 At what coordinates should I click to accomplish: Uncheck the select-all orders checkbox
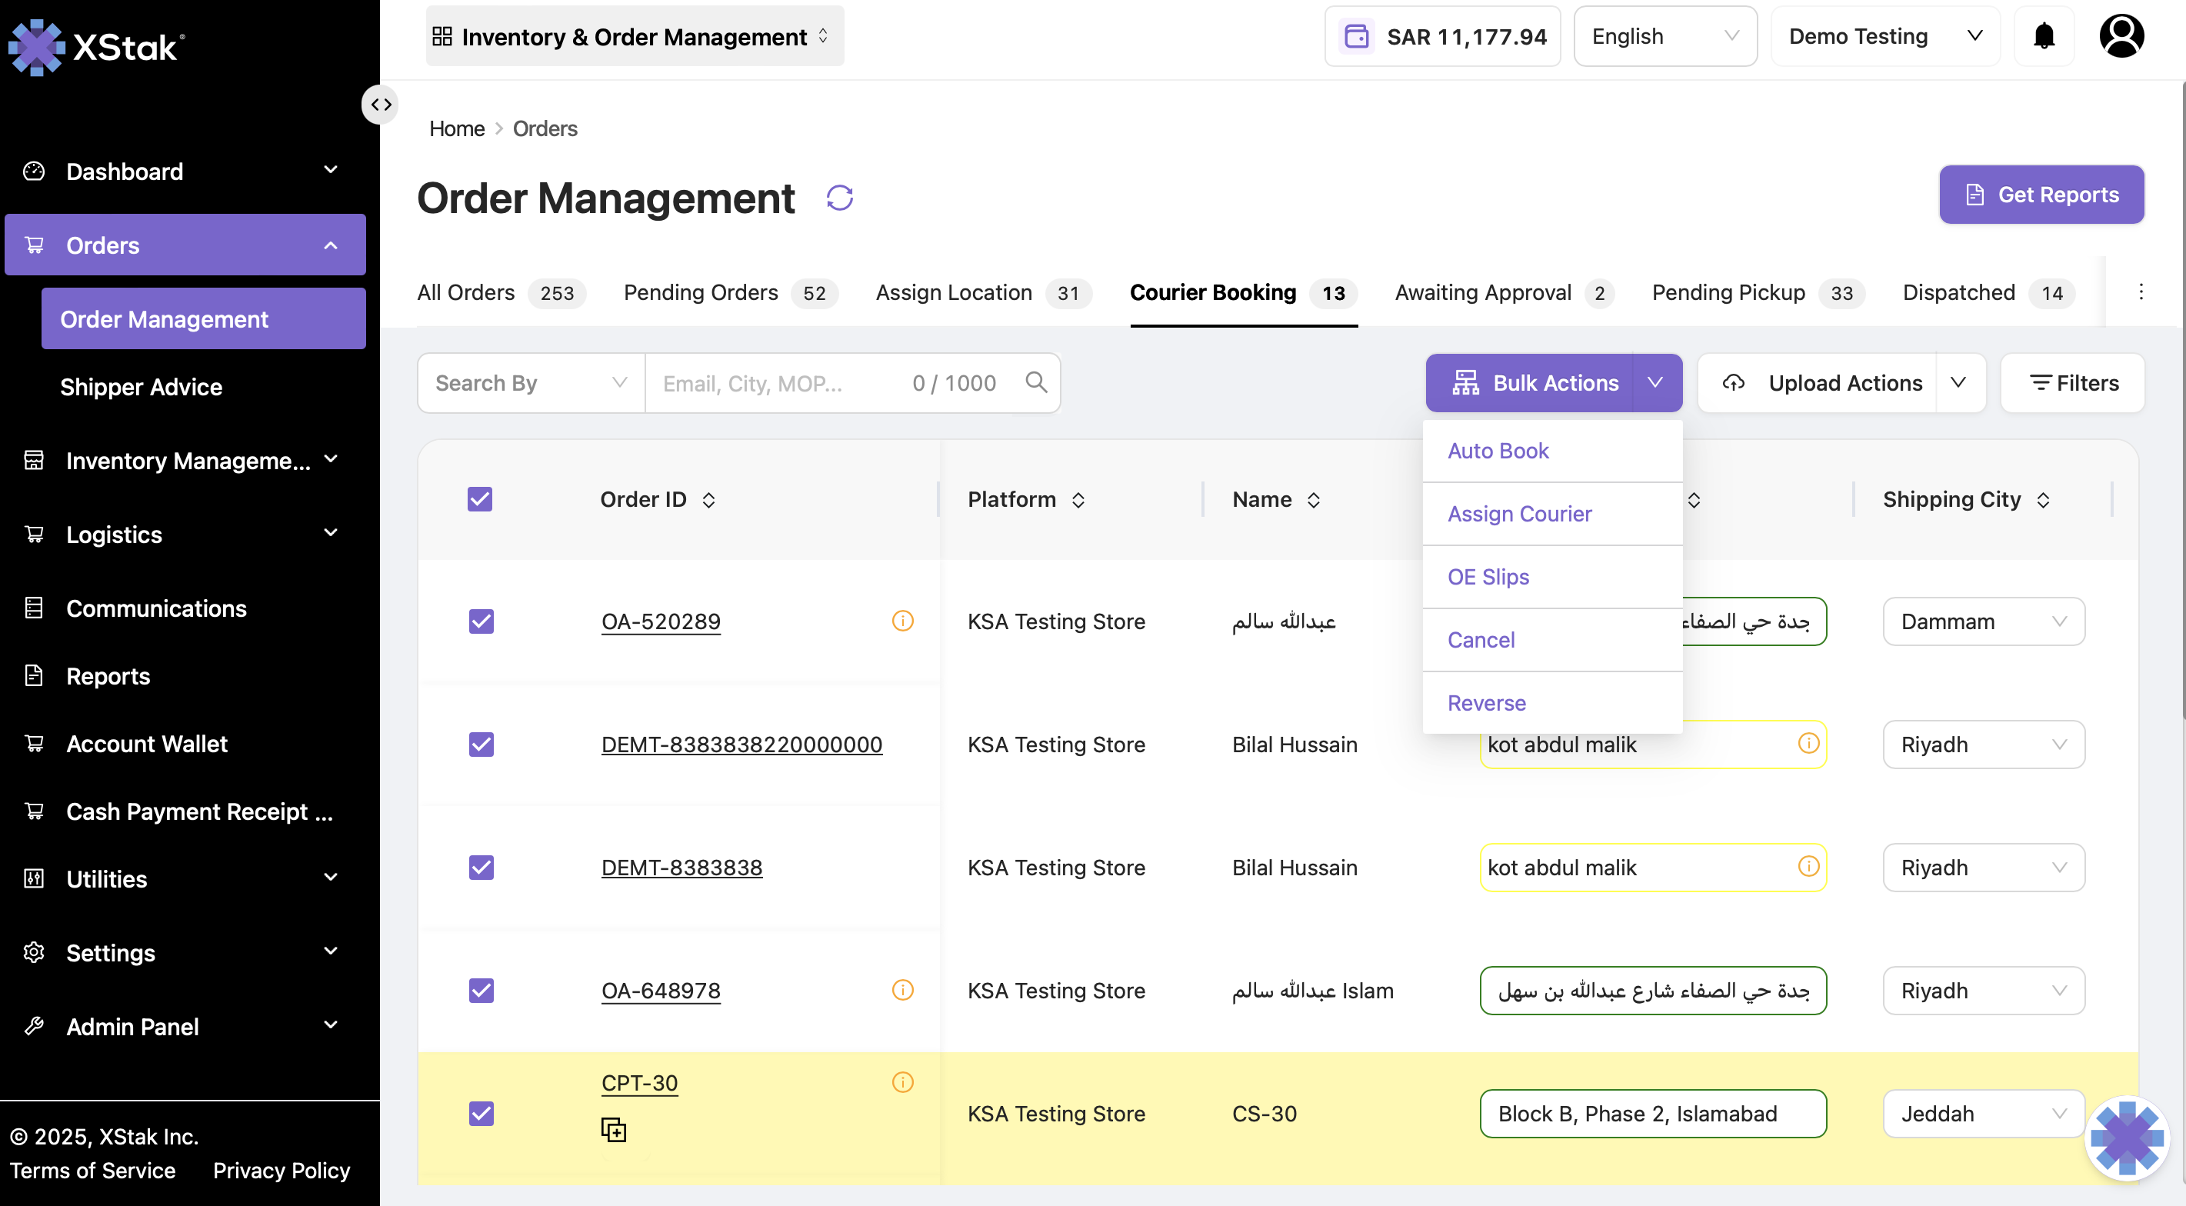479,499
